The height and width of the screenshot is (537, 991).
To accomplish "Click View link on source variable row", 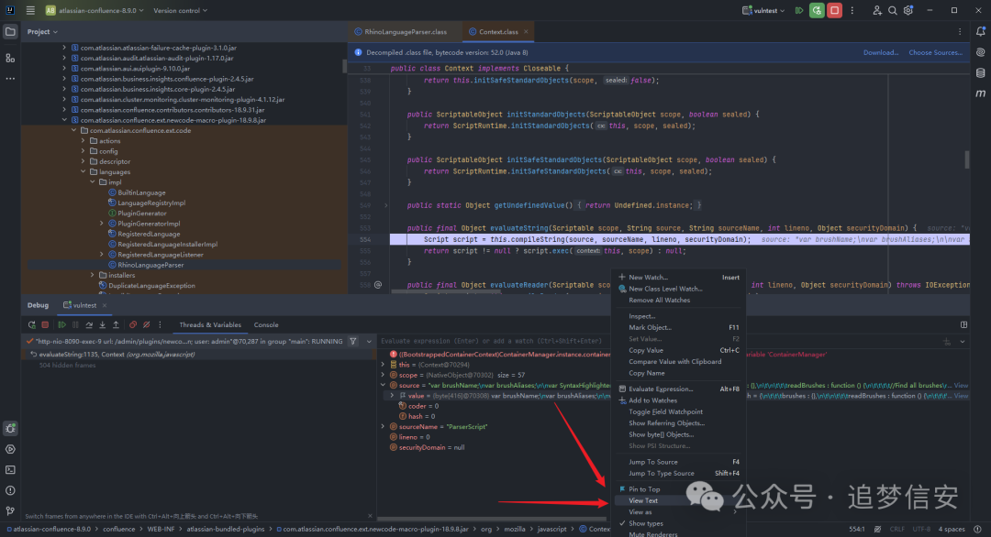I will tap(961, 385).
